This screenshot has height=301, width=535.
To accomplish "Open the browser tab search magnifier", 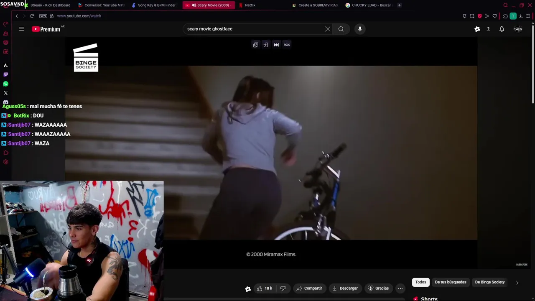I will click(x=505, y=5).
